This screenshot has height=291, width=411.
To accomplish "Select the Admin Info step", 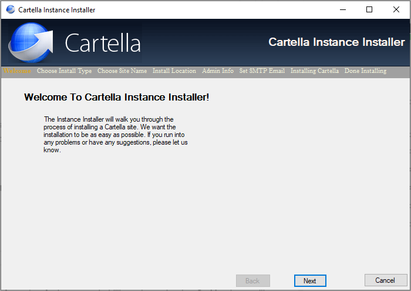I will click(x=218, y=71).
